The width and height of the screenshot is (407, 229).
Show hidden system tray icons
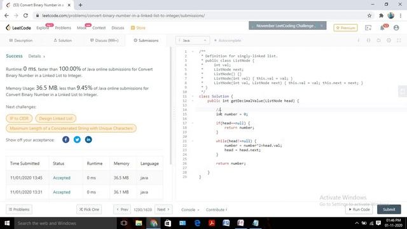click(357, 223)
